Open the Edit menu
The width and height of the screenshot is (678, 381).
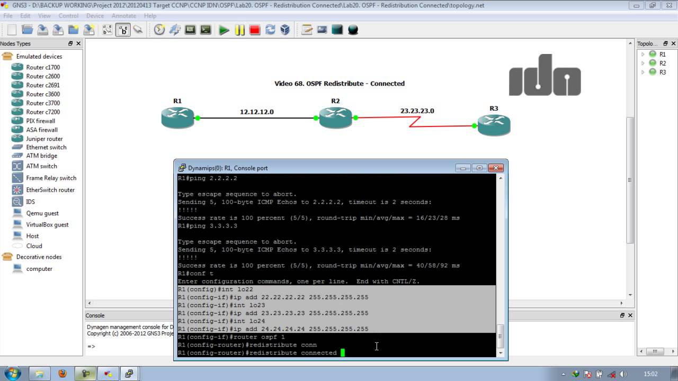pos(25,16)
